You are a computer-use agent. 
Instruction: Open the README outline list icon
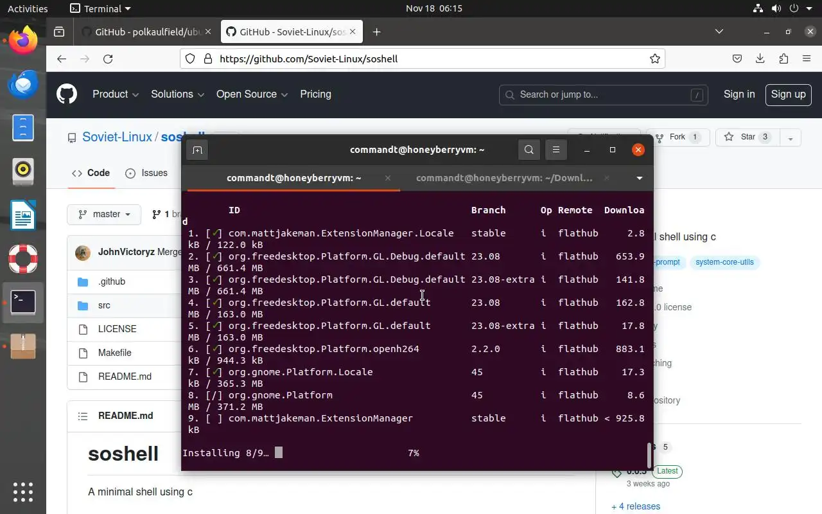[x=82, y=416]
